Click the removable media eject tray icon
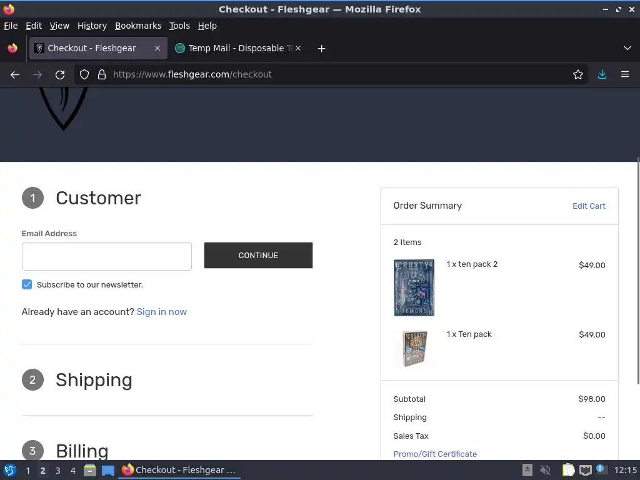This screenshot has width=640, height=480. point(527,470)
